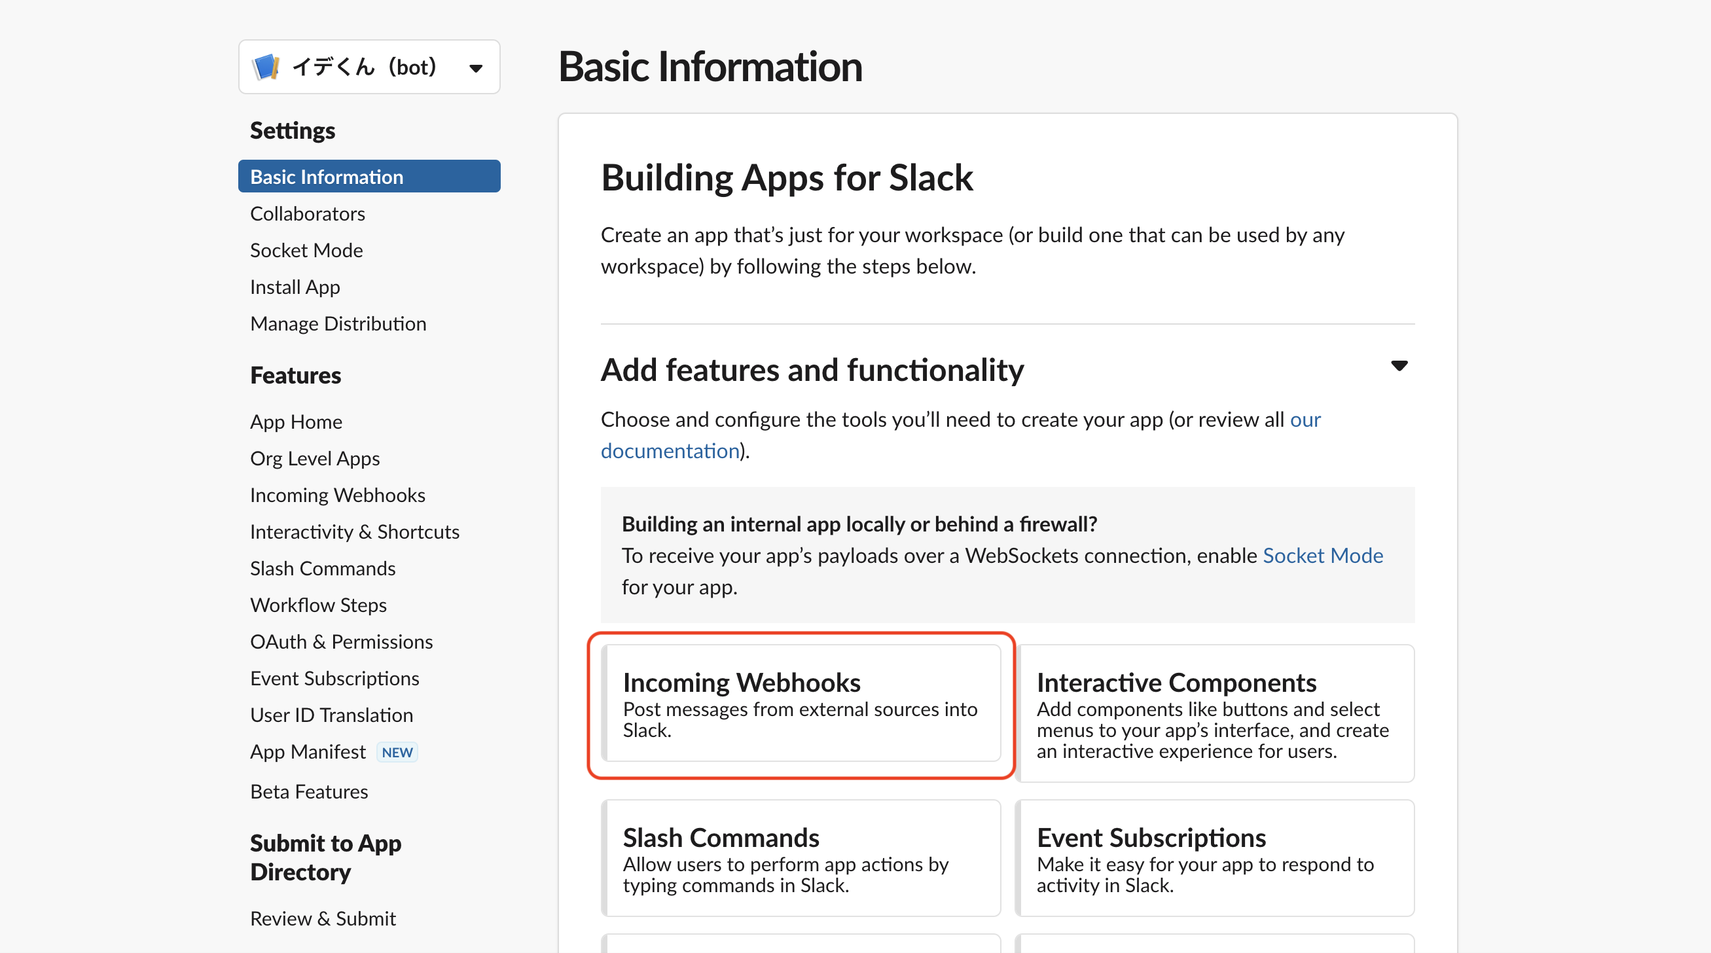Click the イデくん app icon
The width and height of the screenshot is (1711, 953).
pyautogui.click(x=266, y=65)
